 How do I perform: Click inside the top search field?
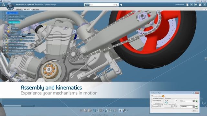101,5
